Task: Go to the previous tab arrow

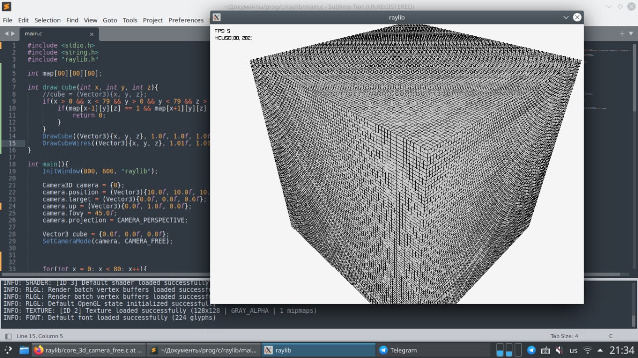Action: (x=6, y=33)
